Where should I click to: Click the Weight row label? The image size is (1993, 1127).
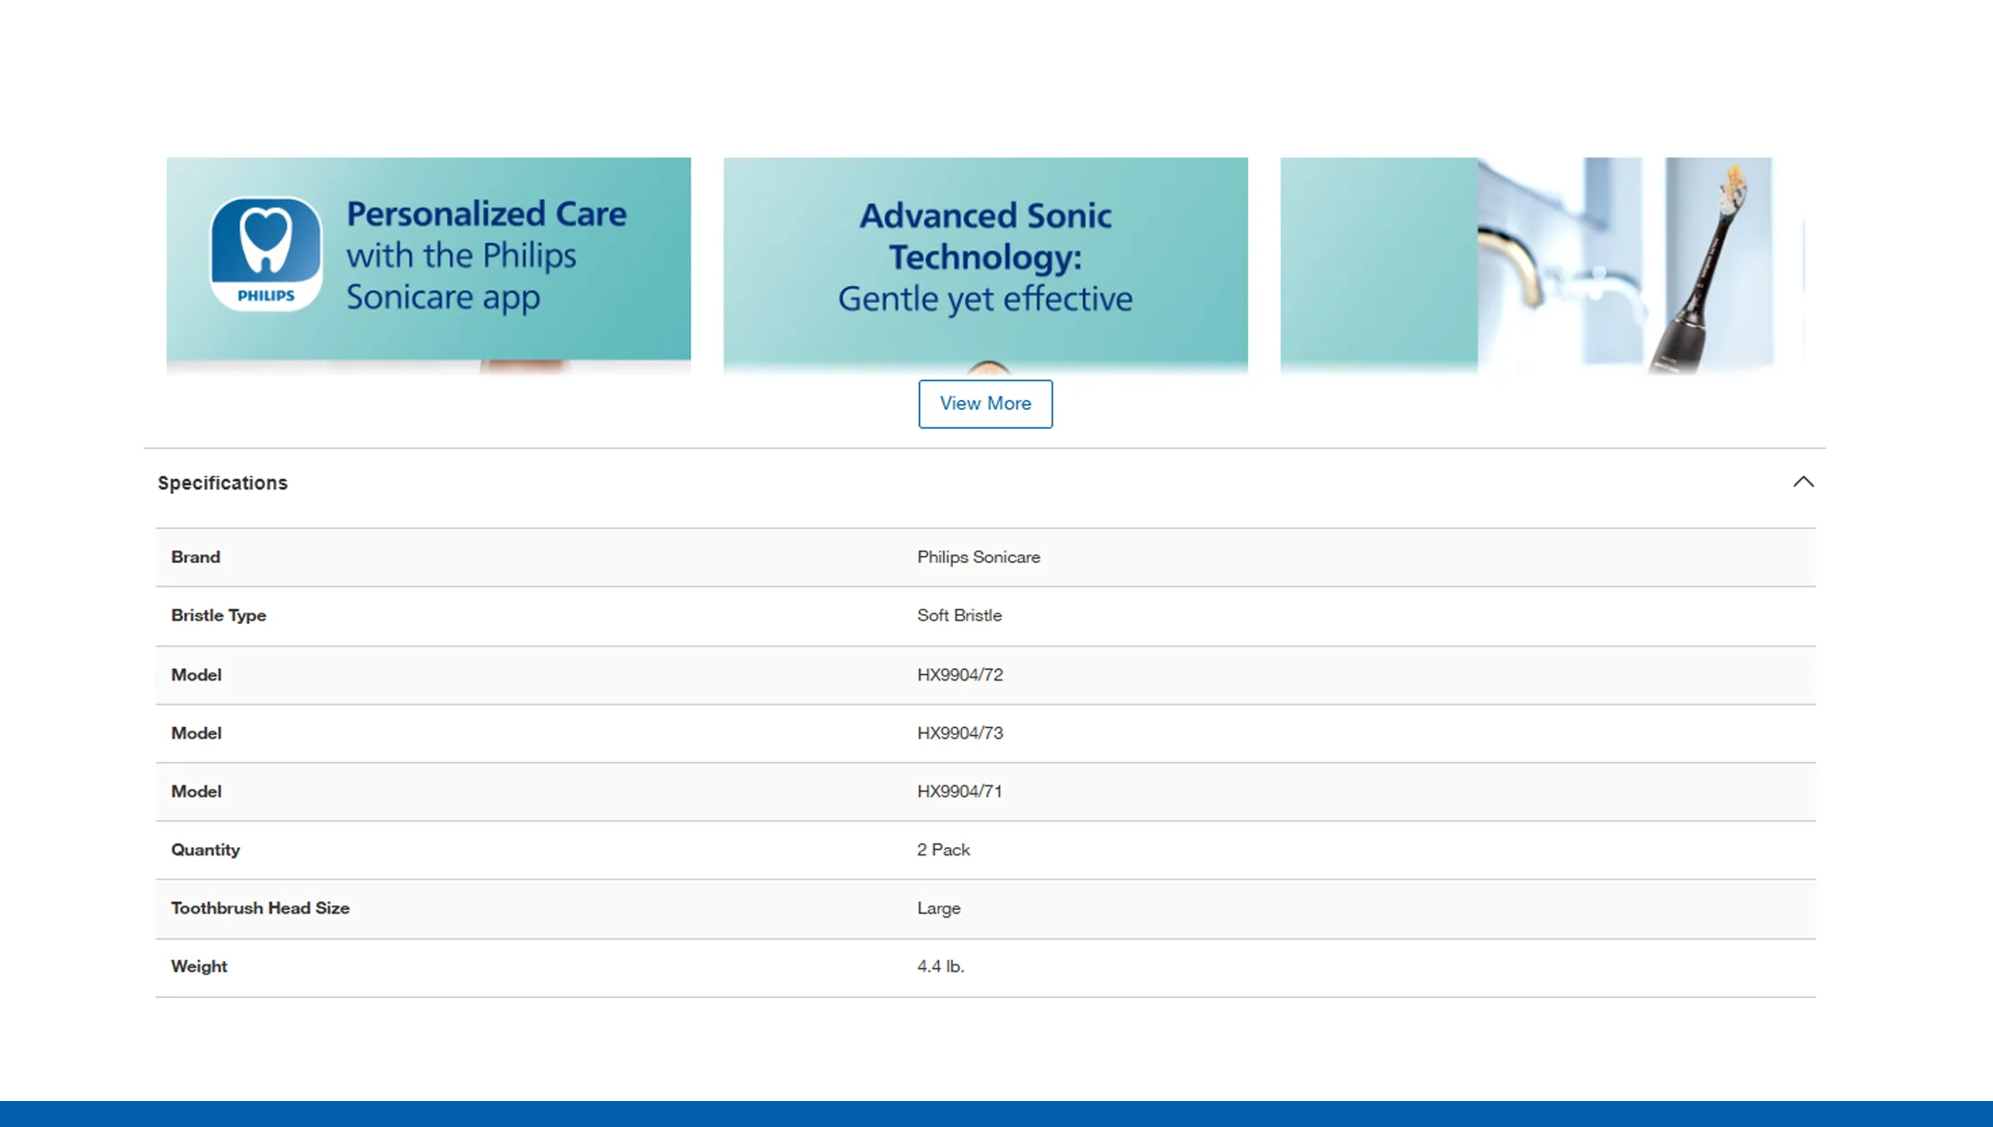(199, 966)
